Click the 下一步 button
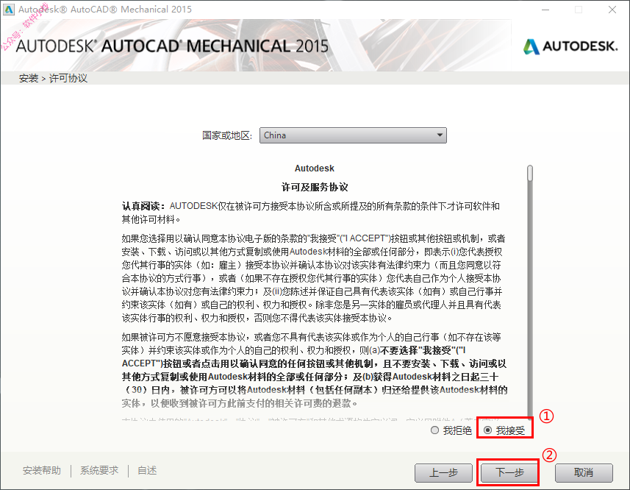The image size is (630, 490). 509,472
